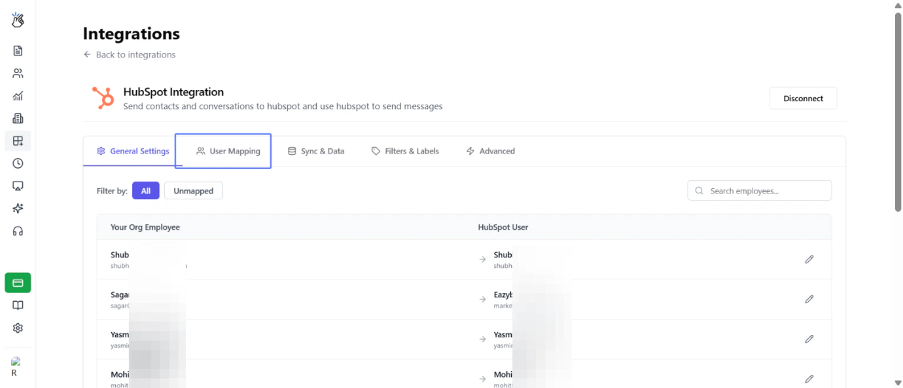The image size is (903, 388).
Task: Switch to the General Settings tab
Action: 133,151
